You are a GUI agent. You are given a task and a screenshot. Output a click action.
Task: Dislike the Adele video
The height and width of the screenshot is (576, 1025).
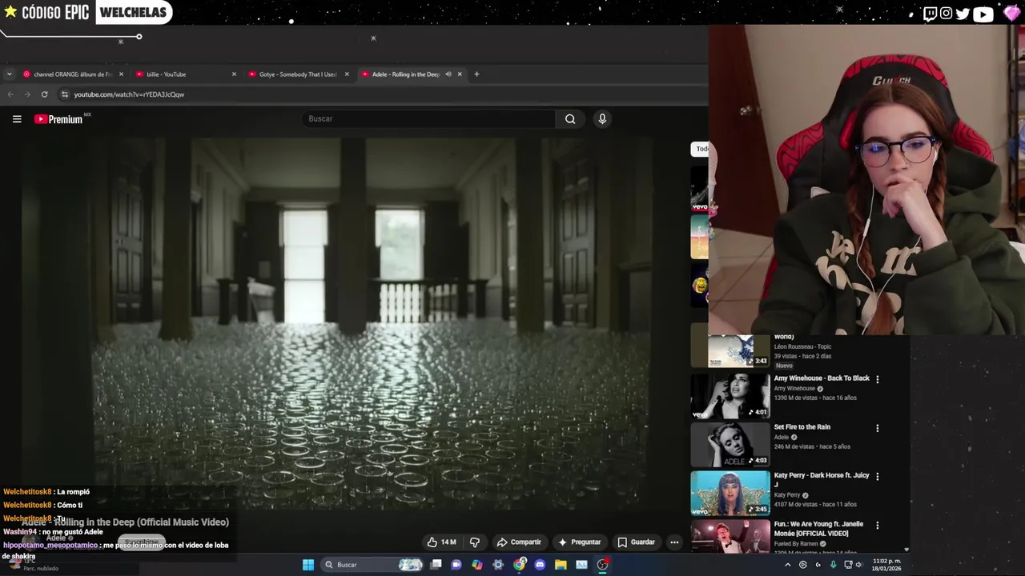point(474,542)
